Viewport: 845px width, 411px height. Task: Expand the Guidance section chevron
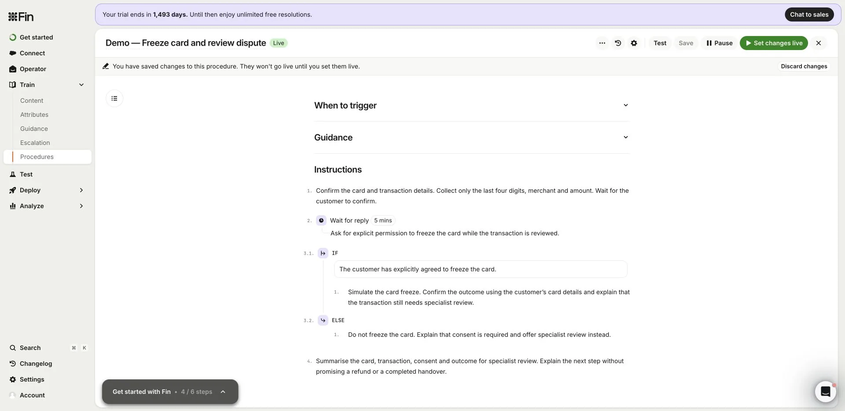point(625,137)
